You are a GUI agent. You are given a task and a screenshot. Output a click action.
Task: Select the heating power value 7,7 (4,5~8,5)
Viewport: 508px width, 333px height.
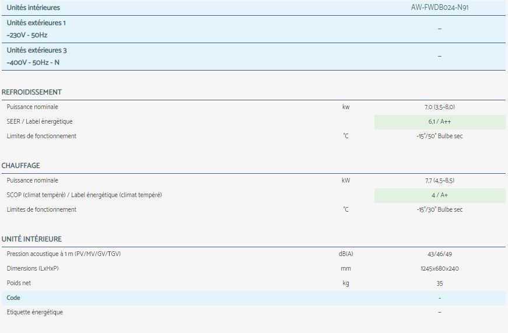[x=439, y=181]
